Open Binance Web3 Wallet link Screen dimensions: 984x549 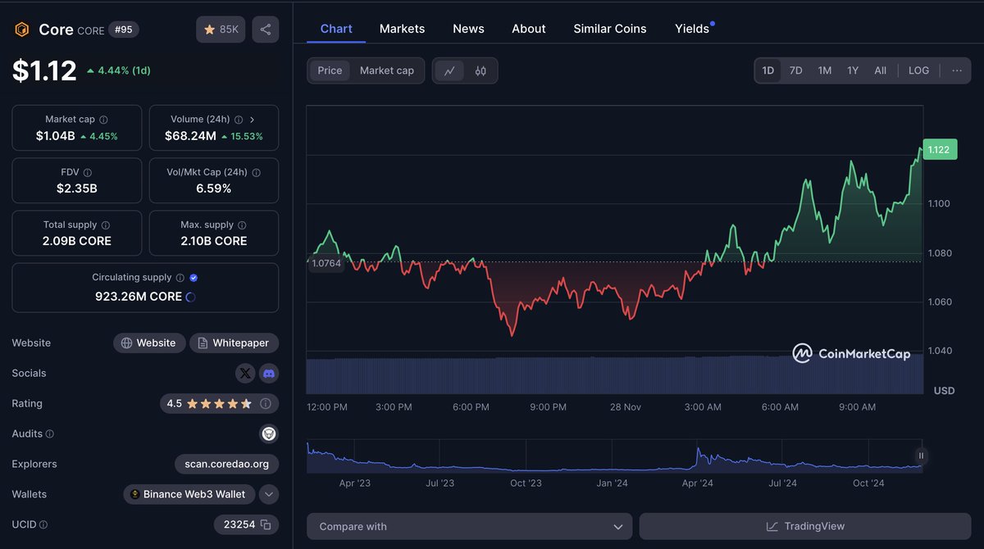click(189, 494)
